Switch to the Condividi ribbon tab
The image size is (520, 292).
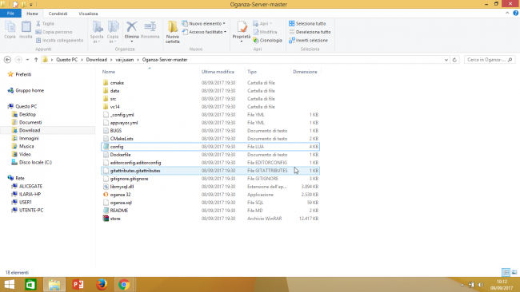58,14
